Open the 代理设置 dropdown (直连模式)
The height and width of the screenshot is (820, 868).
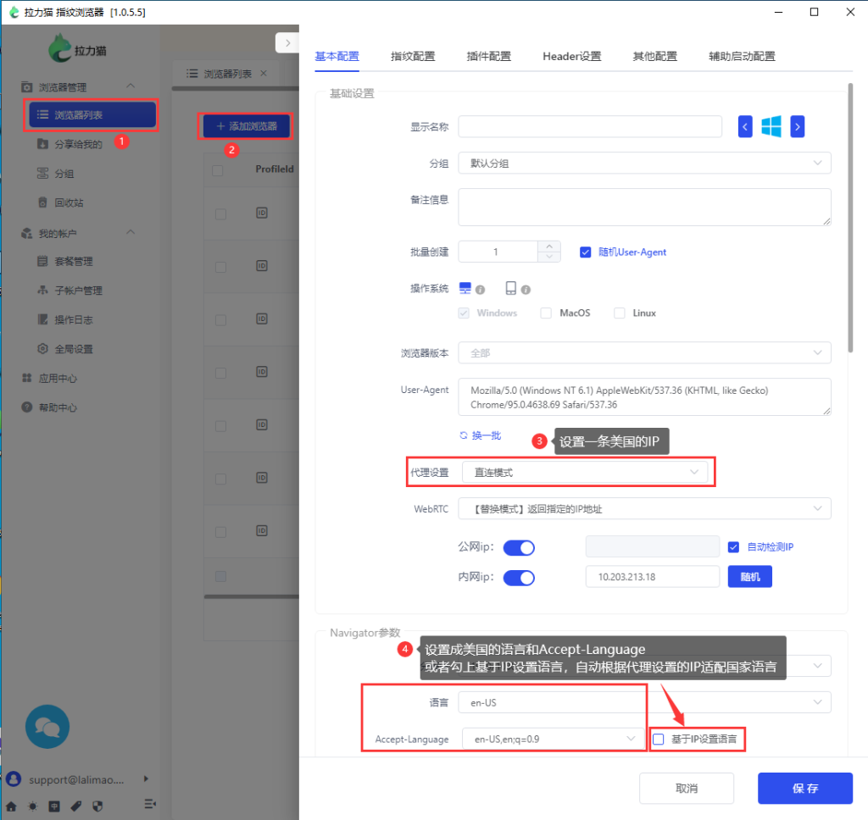click(x=585, y=472)
